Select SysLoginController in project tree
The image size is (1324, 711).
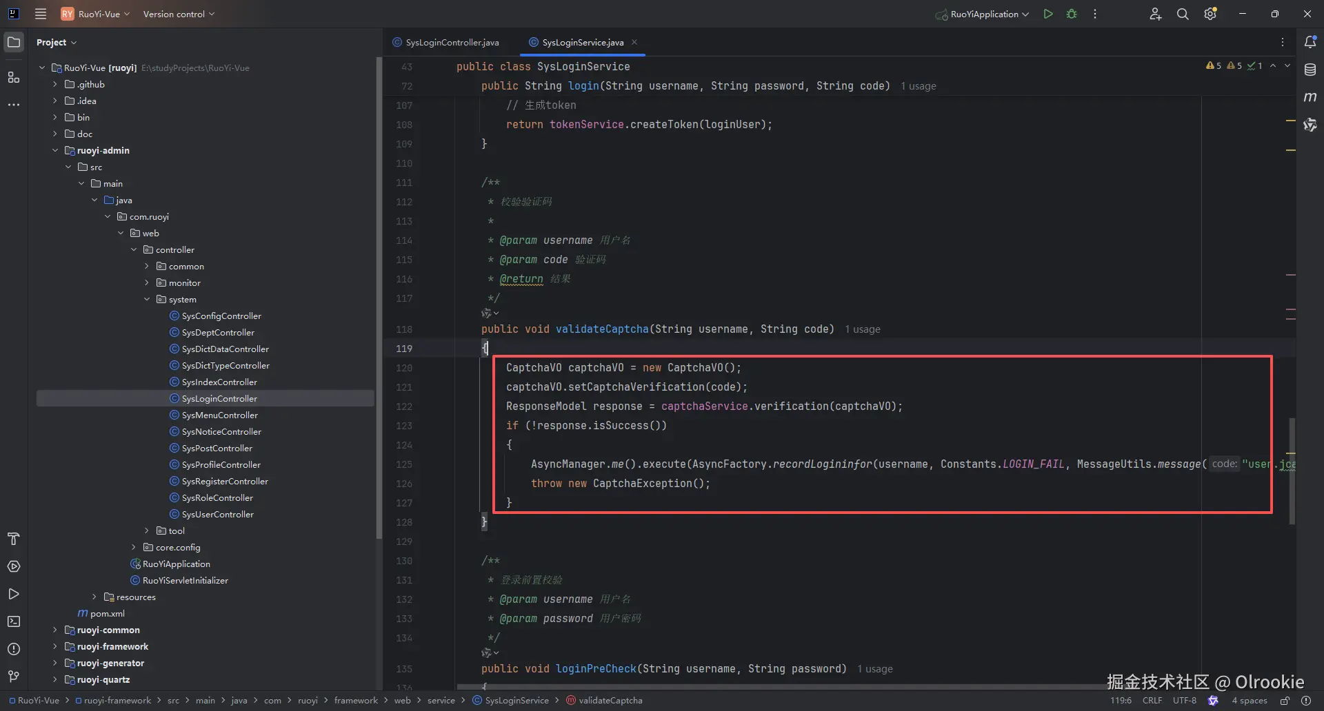[x=219, y=398]
